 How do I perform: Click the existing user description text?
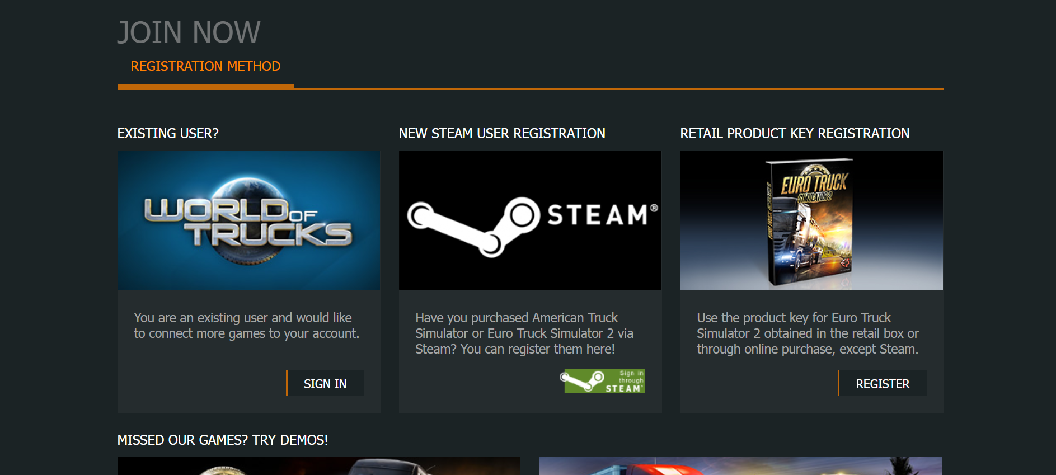[246, 326]
